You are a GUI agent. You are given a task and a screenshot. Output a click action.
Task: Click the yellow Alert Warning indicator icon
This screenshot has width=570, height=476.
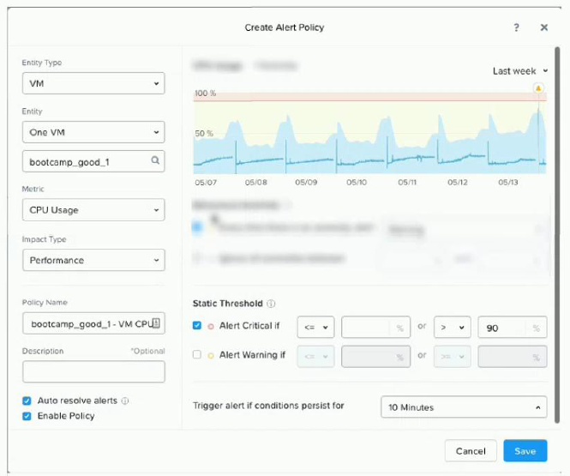[x=210, y=355]
